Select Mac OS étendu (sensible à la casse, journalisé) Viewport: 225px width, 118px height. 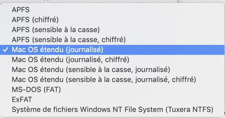[x=91, y=70]
